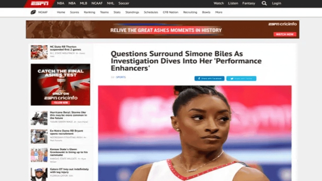
Task: Open the Watch menu
Action: tap(219, 3)
